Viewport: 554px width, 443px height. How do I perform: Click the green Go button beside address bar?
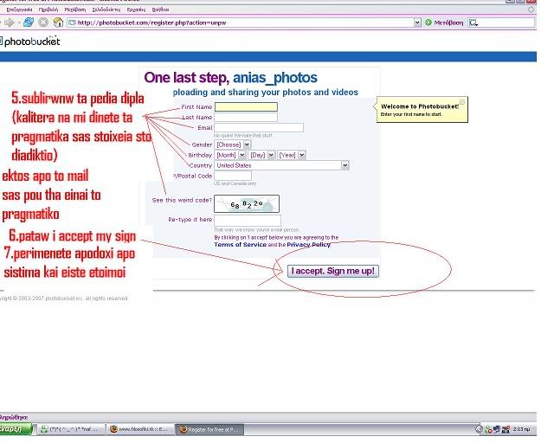428,22
